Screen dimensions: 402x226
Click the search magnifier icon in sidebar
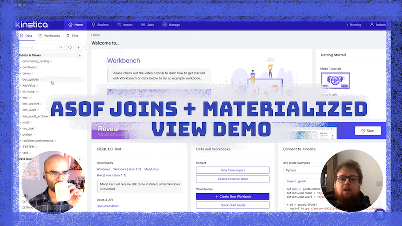point(61,47)
